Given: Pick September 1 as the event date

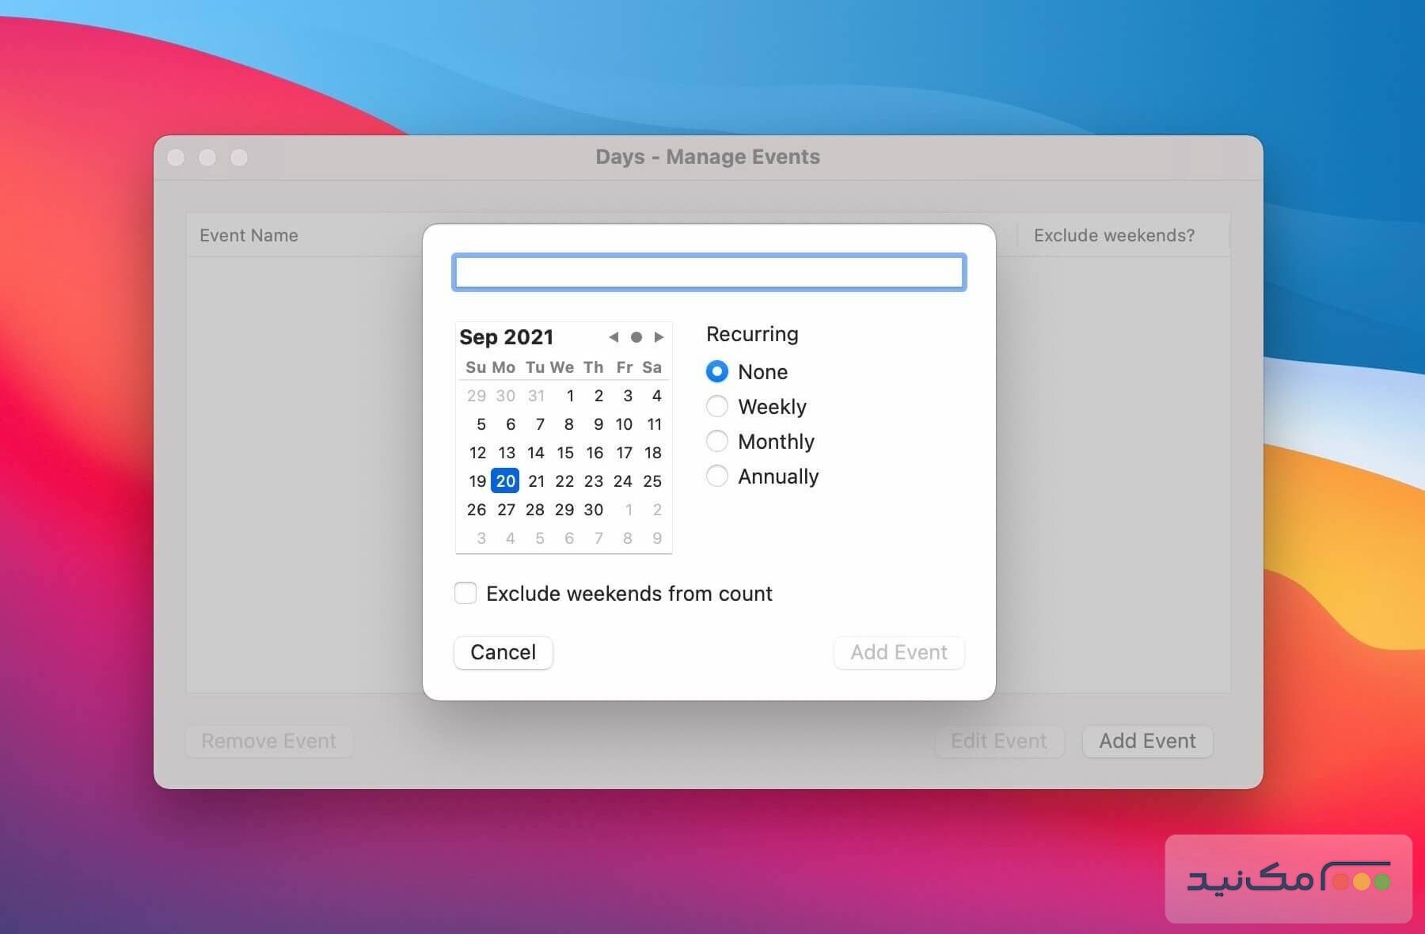Looking at the screenshot, I should [569, 396].
